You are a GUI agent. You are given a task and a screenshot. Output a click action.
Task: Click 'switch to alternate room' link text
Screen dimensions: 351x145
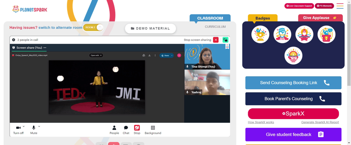[60, 28]
